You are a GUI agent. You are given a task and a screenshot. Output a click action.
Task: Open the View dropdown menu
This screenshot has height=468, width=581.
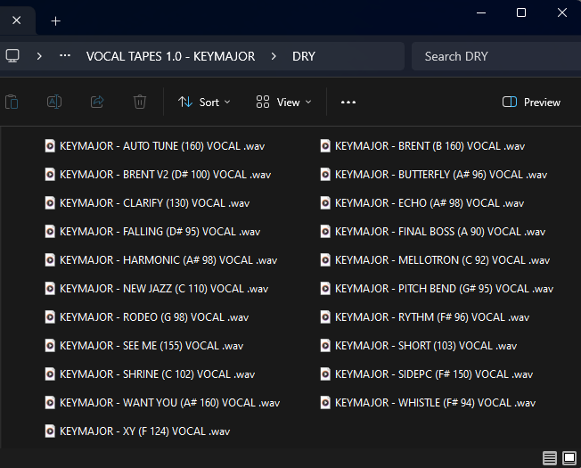[x=284, y=102]
